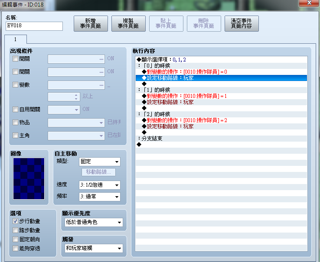Viewport: 320px width, 262px height.
Task: Close the 編輯事件 window
Action: click(x=309, y=3)
